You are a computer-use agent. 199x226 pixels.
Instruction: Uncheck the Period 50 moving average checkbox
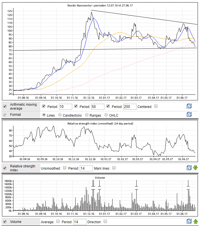click(x=76, y=106)
